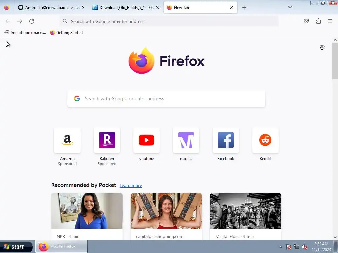The image size is (338, 253).
Task: Open the Firefox application hamburger menu
Action: (x=330, y=21)
